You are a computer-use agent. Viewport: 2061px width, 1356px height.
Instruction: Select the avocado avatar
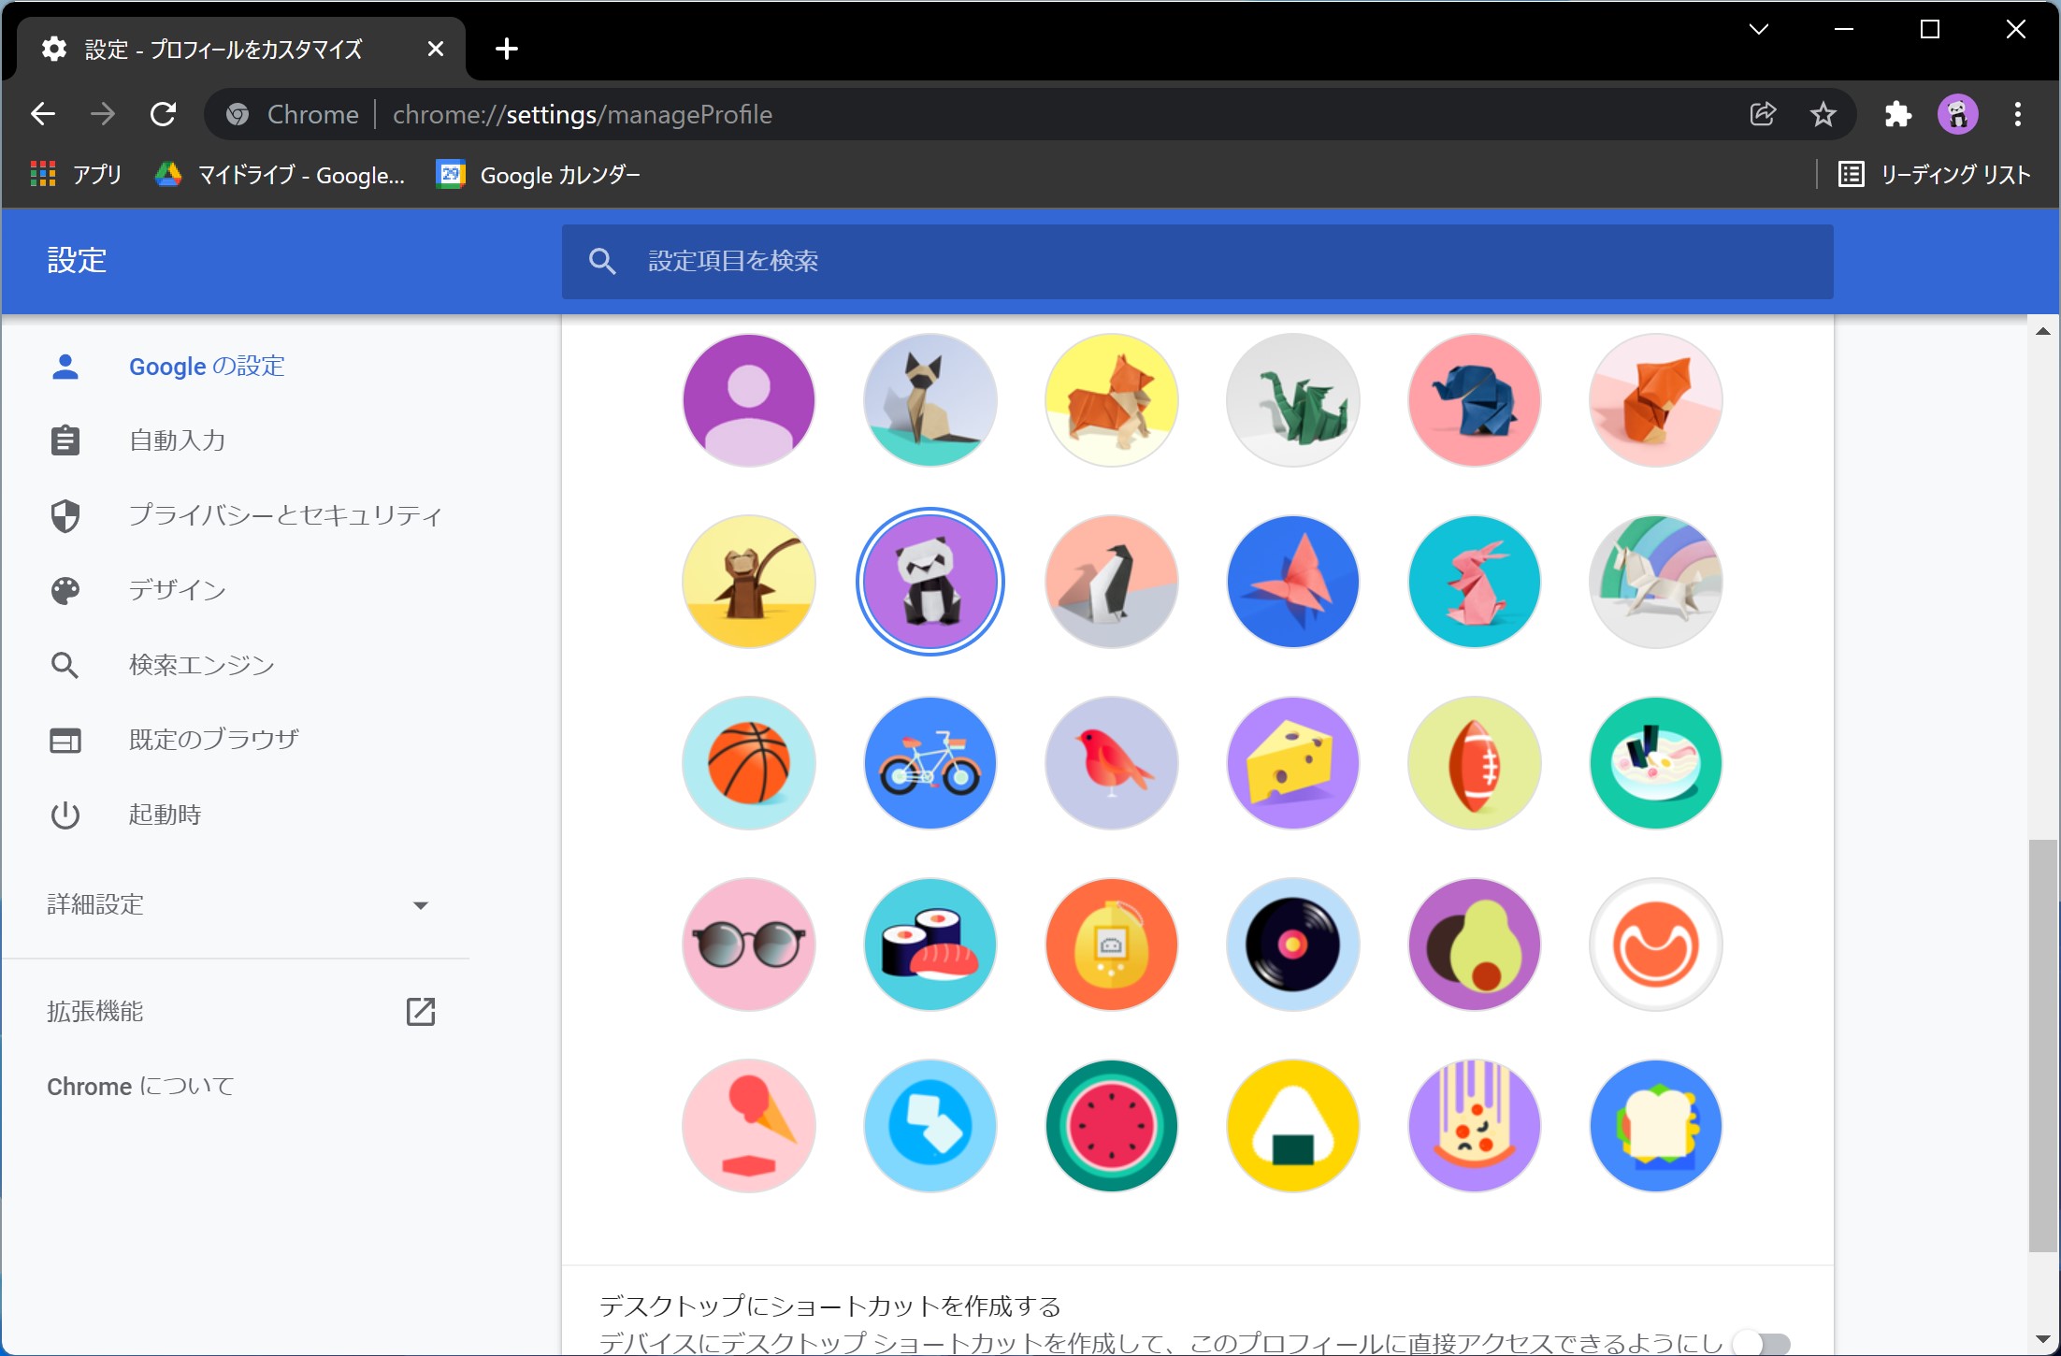[x=1474, y=945]
